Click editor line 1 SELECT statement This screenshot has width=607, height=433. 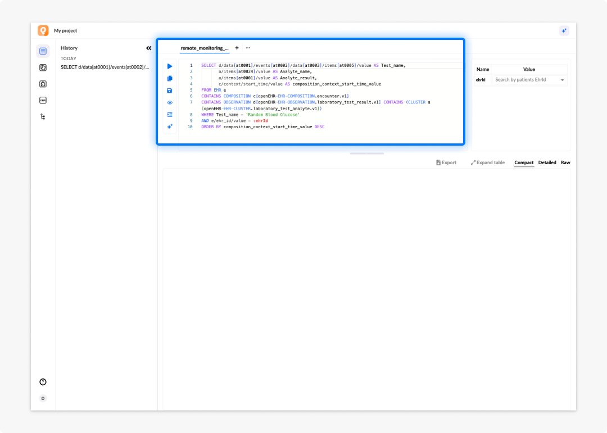(303, 65)
